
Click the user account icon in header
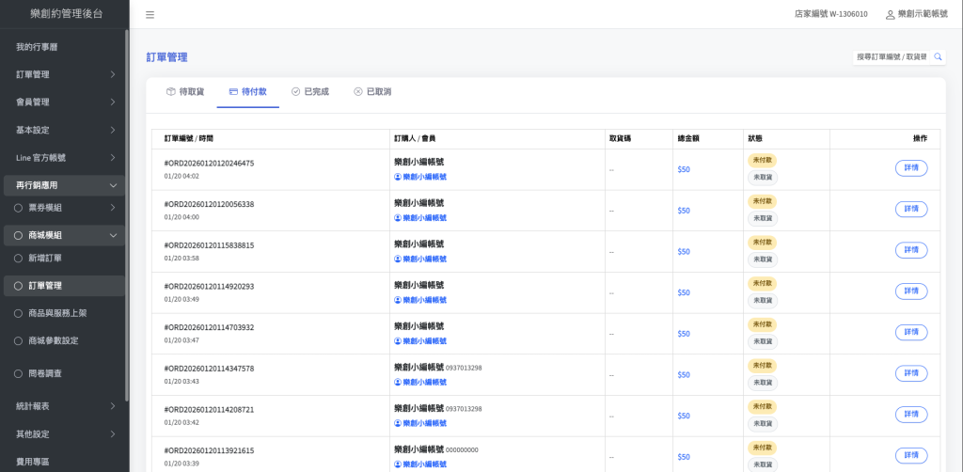coord(890,14)
